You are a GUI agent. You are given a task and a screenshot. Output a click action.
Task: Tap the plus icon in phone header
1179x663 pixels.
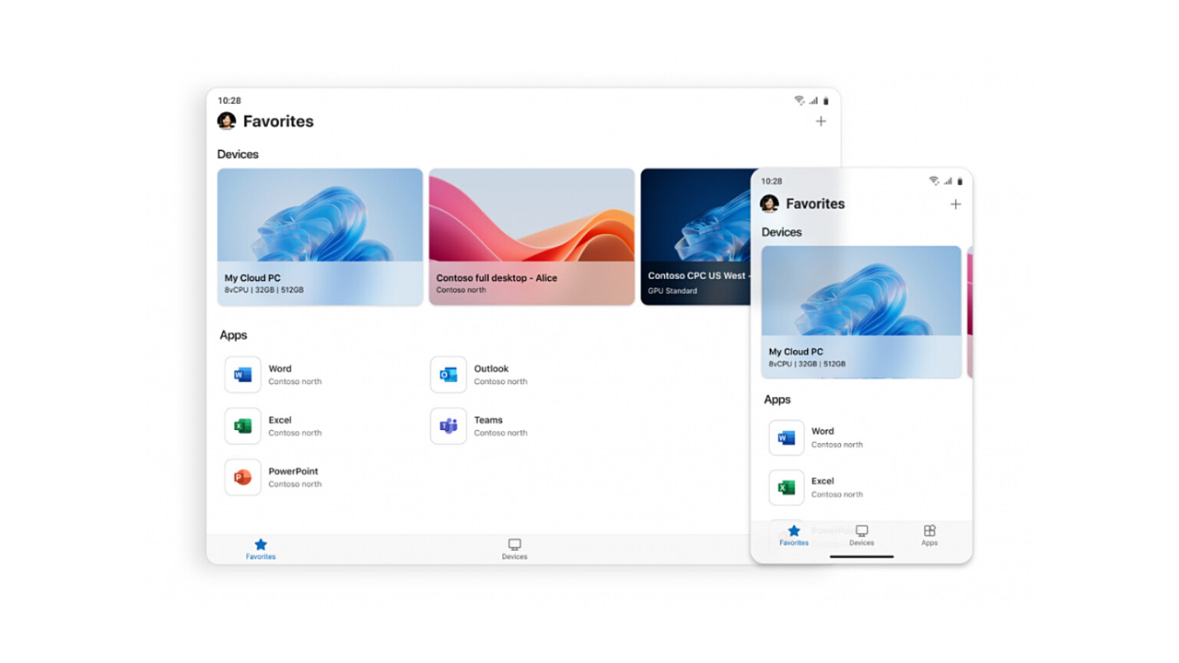tap(955, 204)
